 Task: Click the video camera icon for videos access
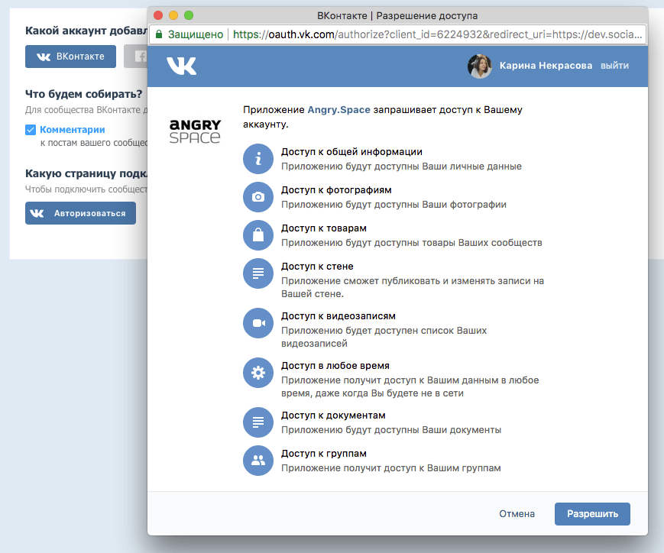tap(258, 323)
